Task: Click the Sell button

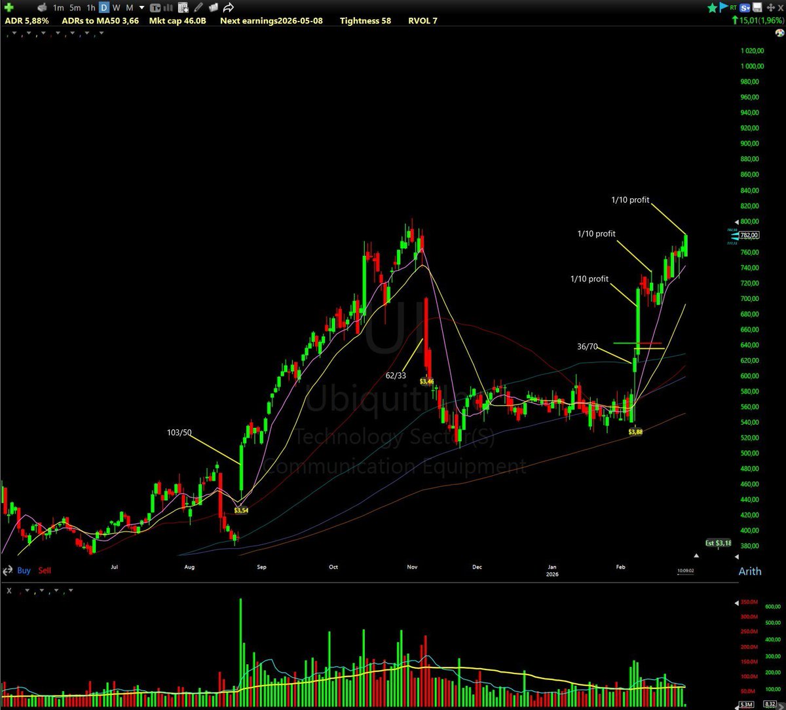Action: coord(45,571)
